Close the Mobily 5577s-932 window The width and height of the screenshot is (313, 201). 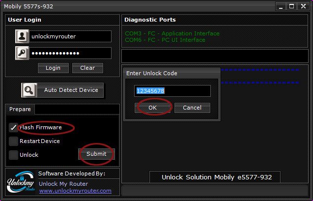(x=303, y=6)
